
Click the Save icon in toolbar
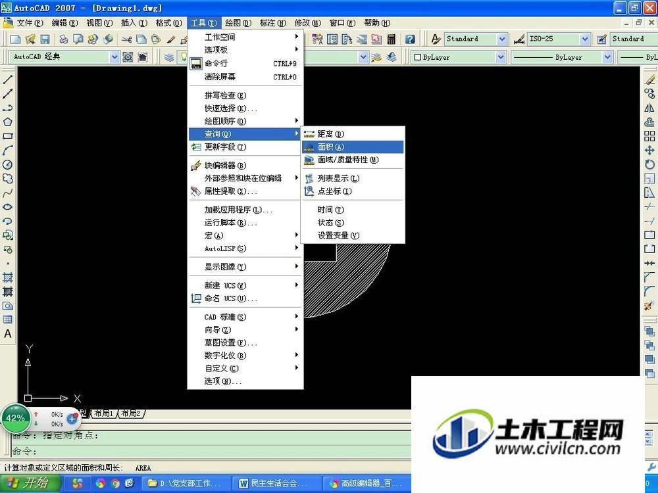(x=45, y=39)
